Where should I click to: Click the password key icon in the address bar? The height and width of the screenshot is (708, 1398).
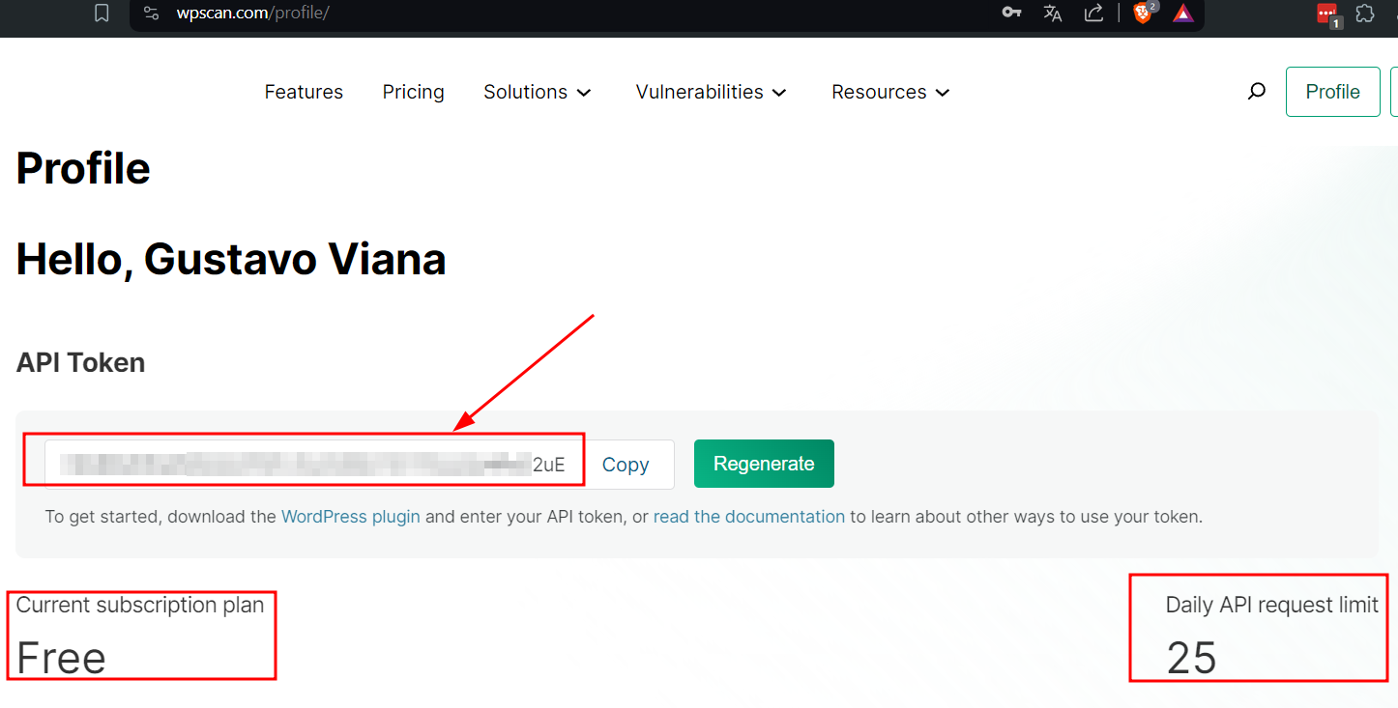pyautogui.click(x=1011, y=13)
